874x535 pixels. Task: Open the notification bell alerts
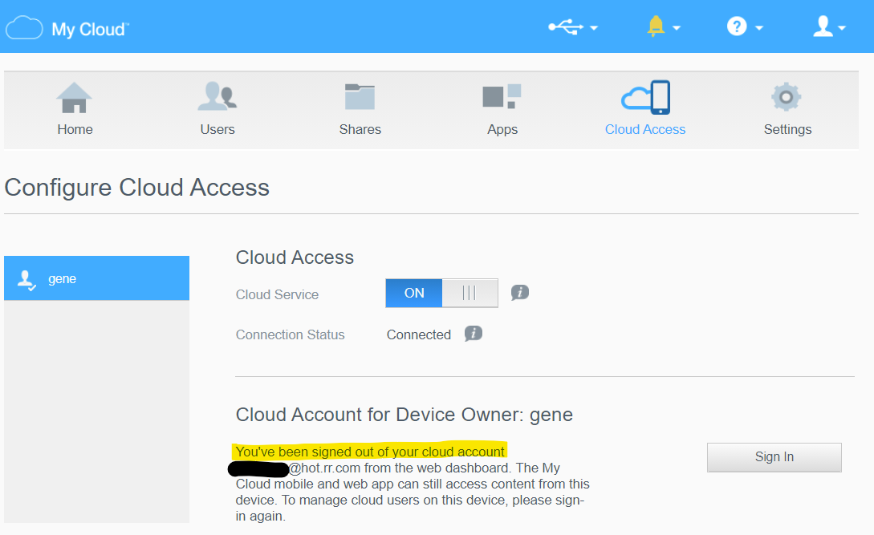656,26
